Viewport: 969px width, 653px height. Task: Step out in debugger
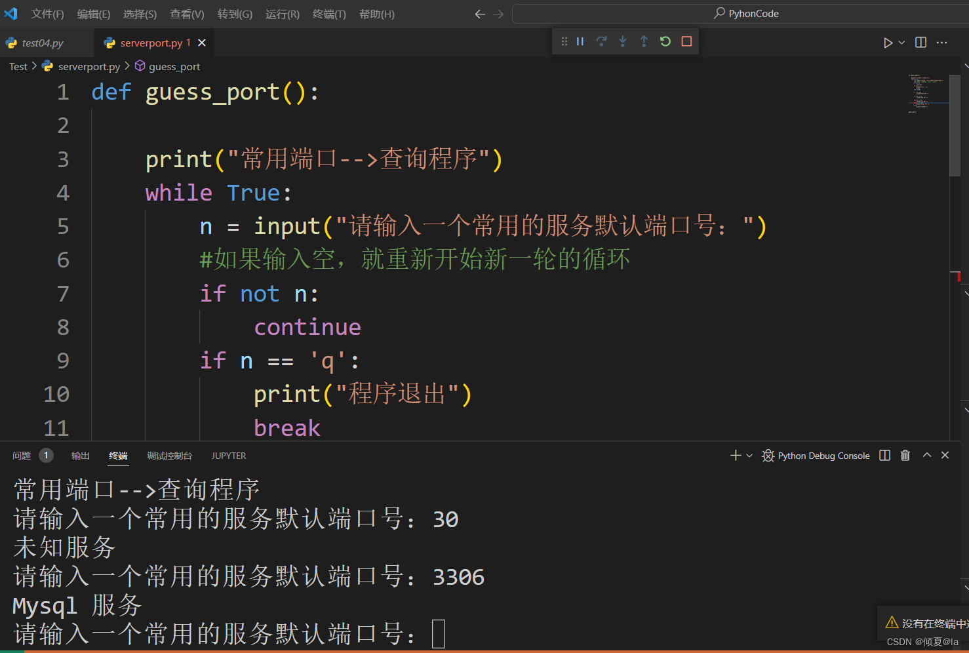coord(644,41)
